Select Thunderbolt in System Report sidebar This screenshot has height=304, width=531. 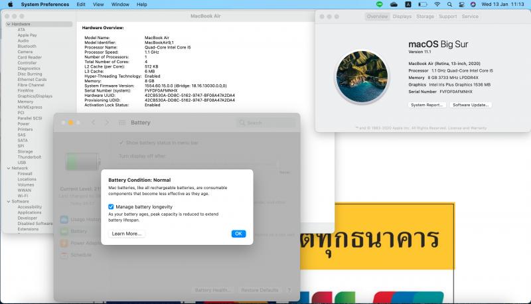click(29, 157)
